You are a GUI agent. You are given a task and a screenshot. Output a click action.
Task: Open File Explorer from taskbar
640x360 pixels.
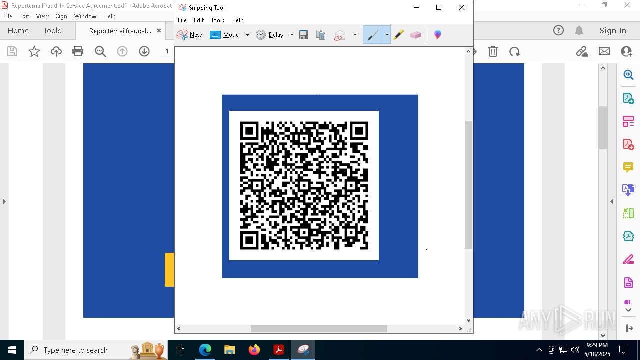[x=230, y=350]
